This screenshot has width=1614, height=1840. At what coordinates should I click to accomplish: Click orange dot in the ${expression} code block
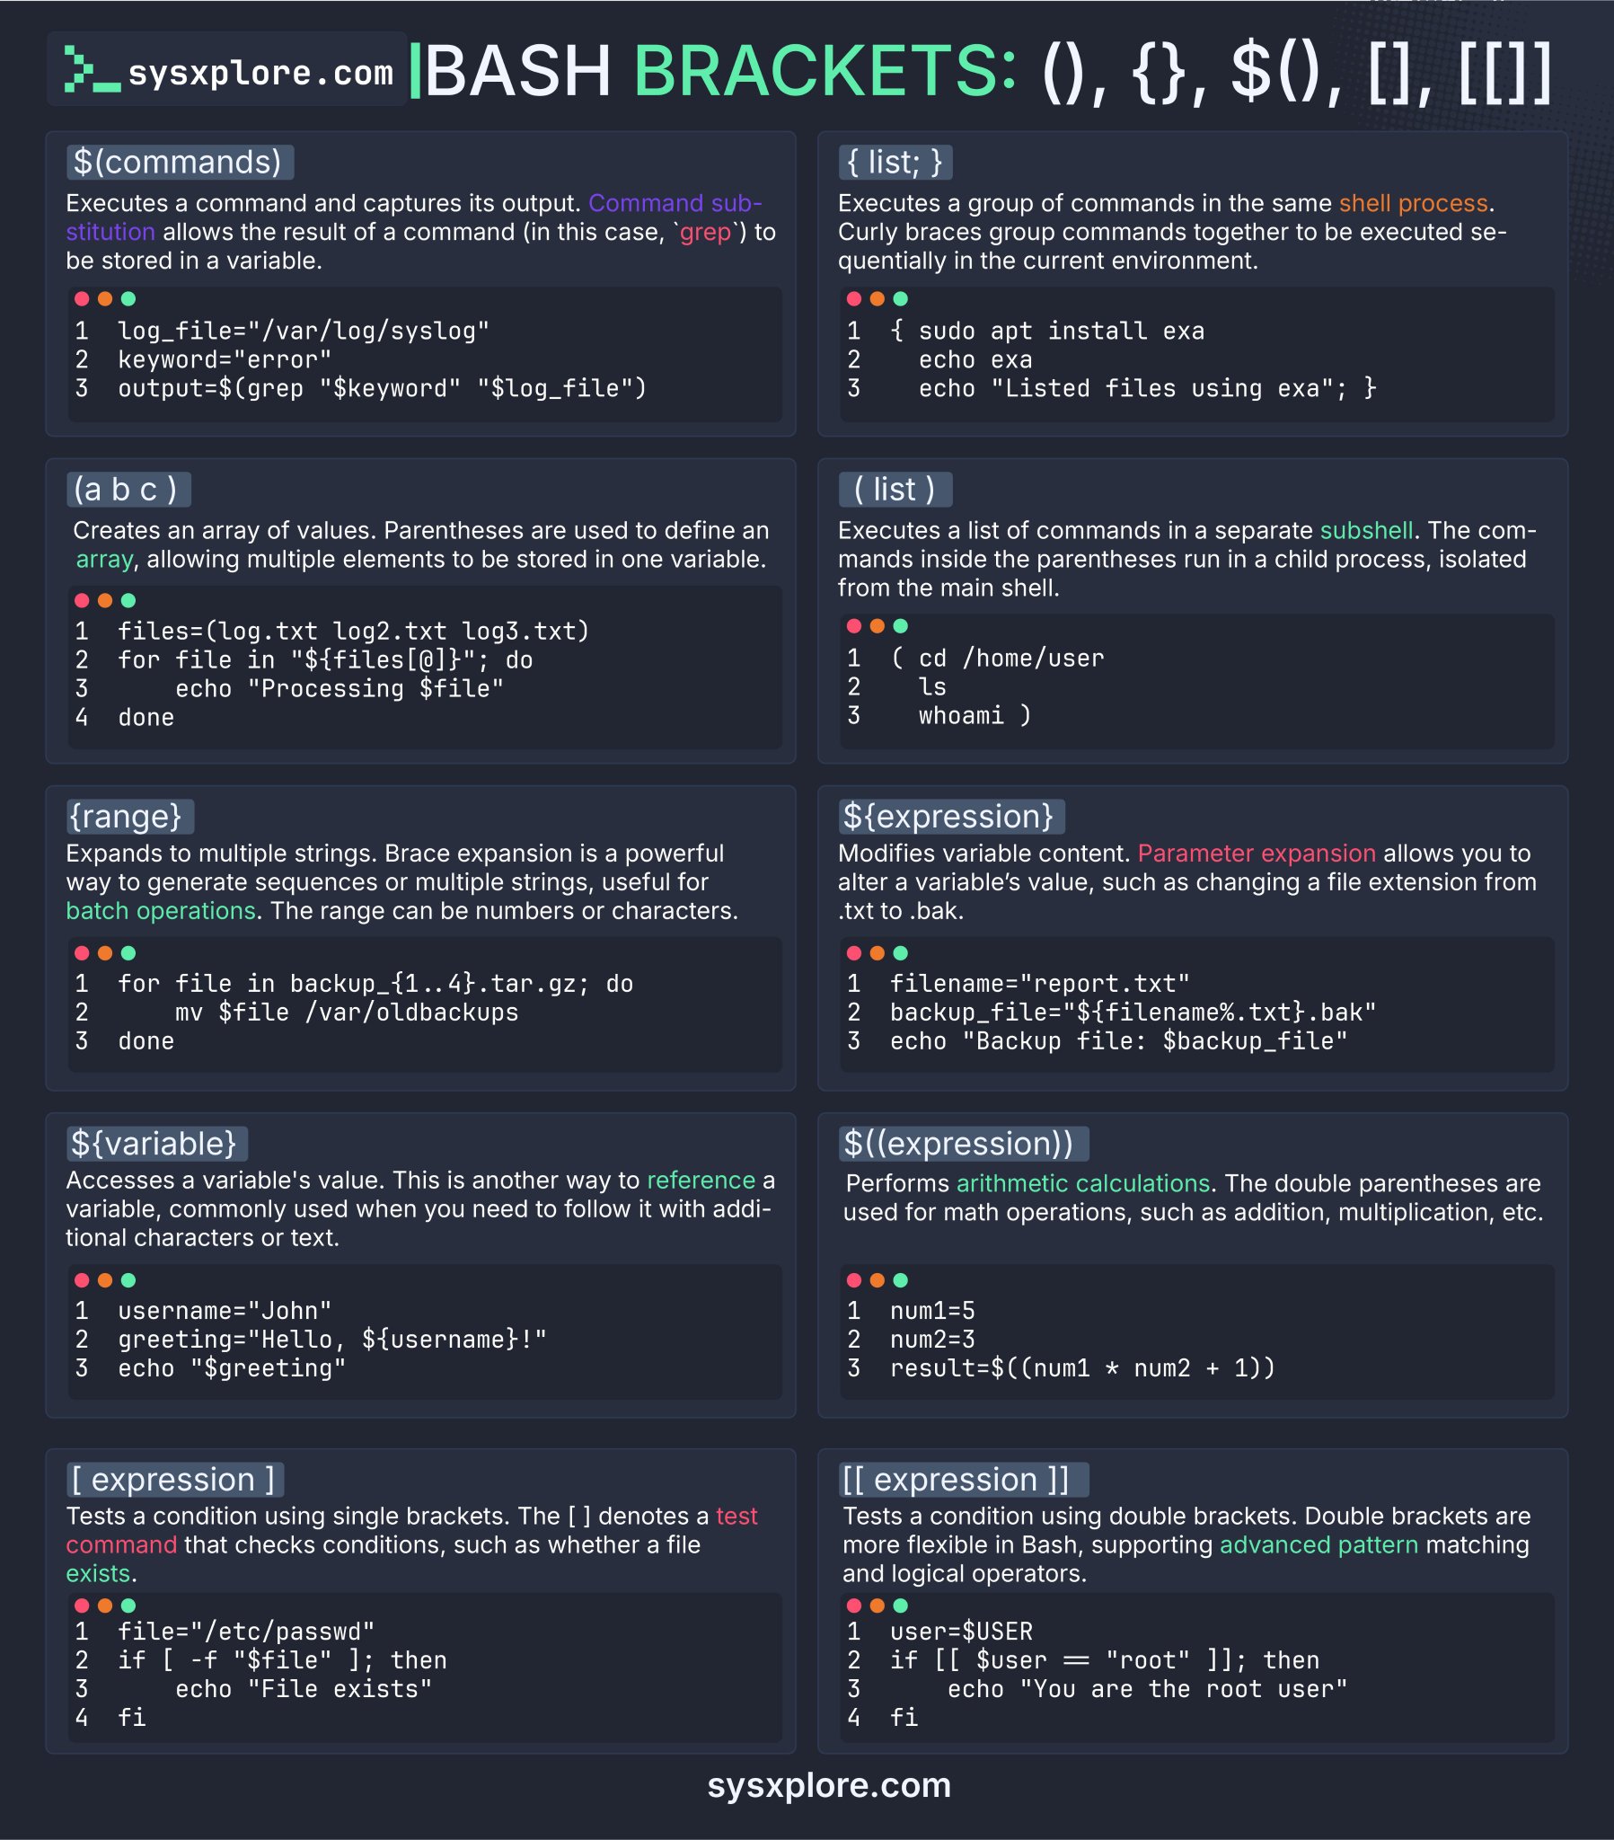click(877, 952)
